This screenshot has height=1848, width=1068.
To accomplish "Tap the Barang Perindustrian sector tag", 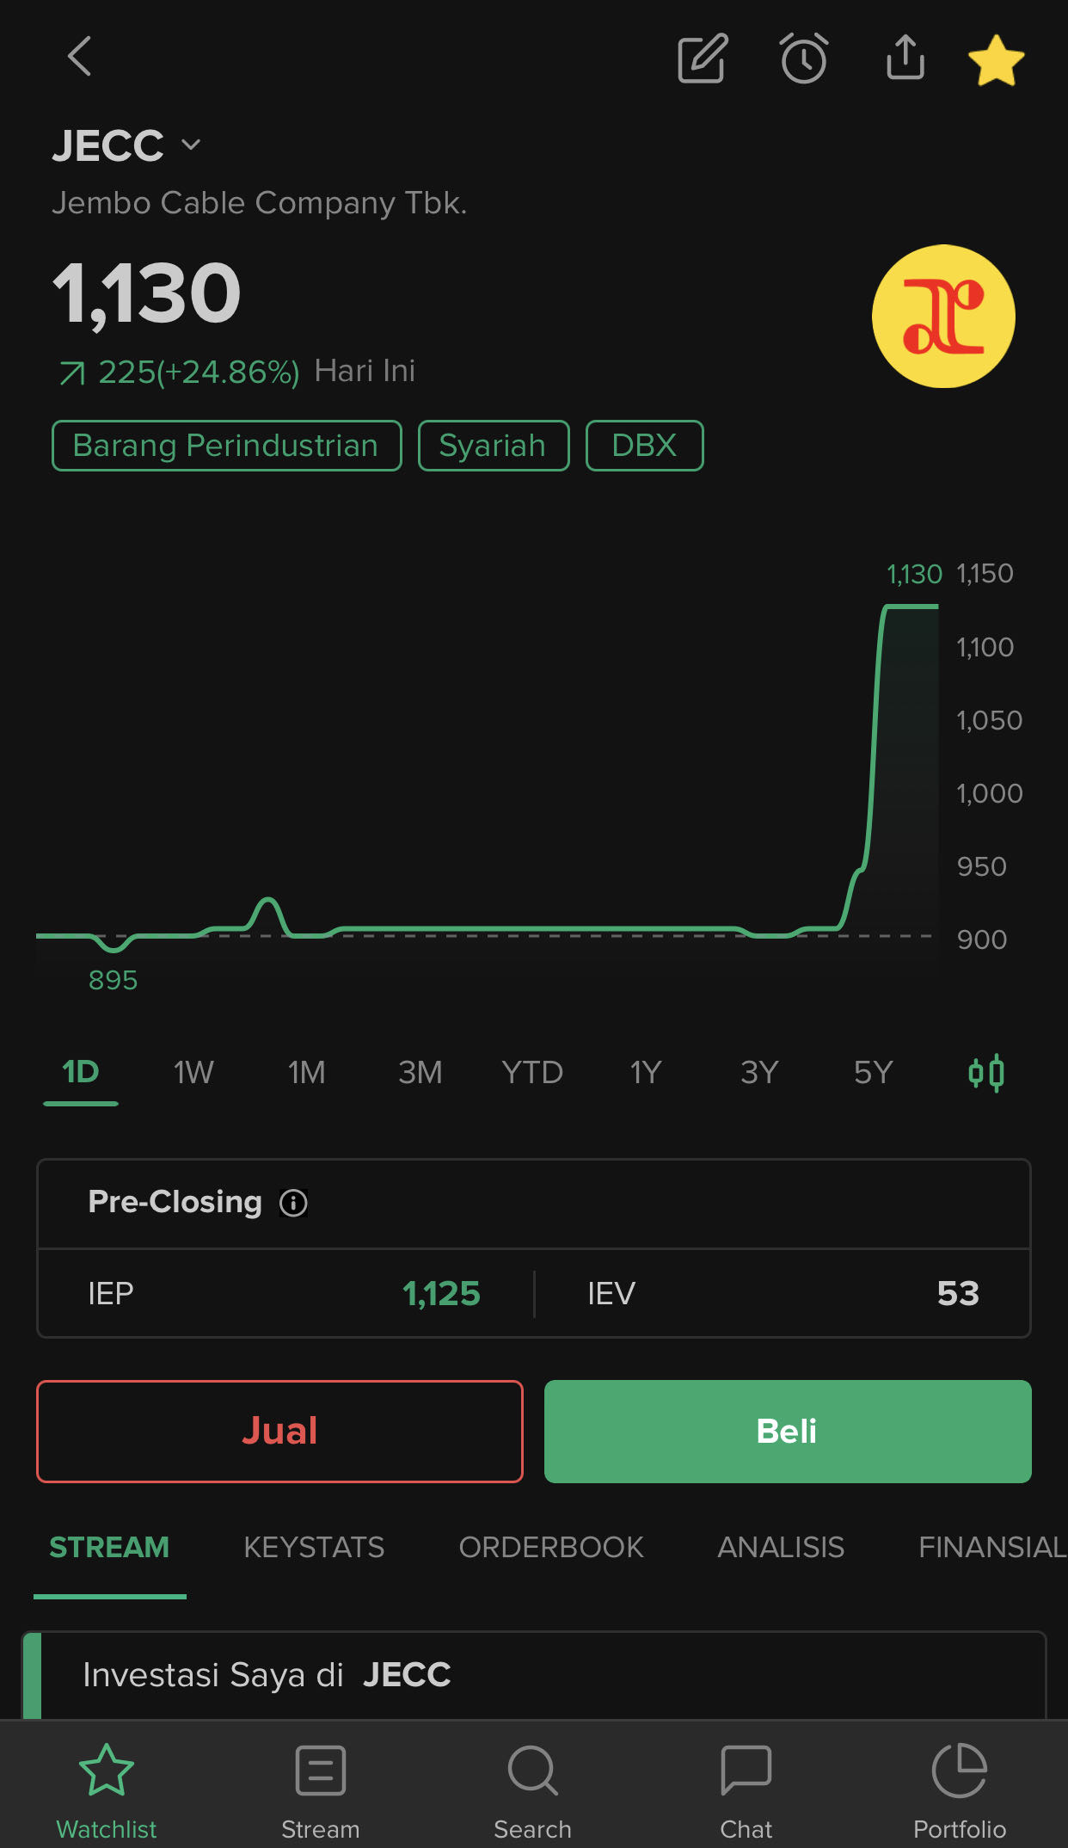I will click(x=226, y=446).
